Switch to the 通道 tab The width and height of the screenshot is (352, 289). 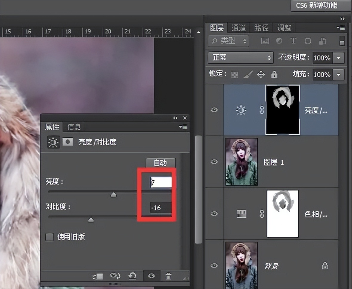click(x=238, y=27)
